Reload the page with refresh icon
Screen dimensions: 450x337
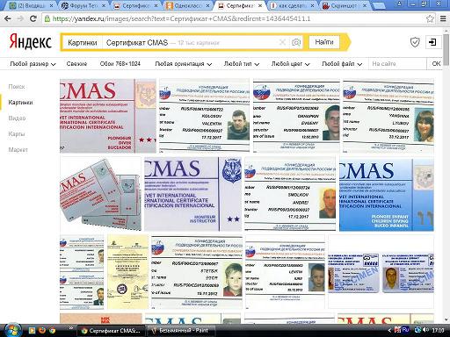click(33, 18)
